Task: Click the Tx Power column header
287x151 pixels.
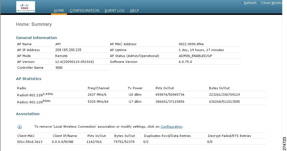Action: [x=135, y=88]
